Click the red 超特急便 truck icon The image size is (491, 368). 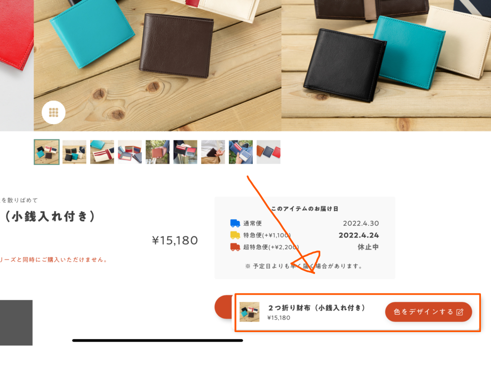[235, 247]
